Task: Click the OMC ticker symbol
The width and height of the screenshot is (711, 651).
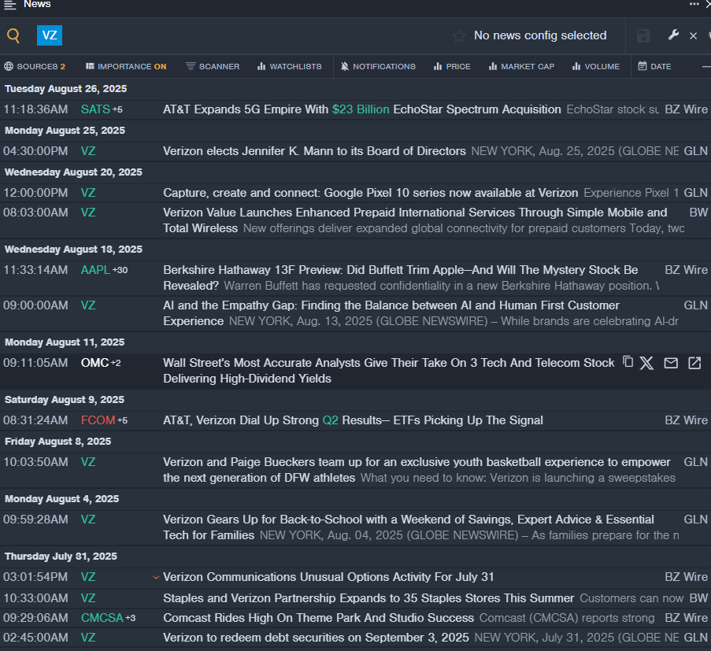Action: [94, 363]
